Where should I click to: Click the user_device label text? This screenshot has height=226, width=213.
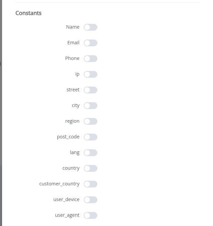[x=66, y=199]
